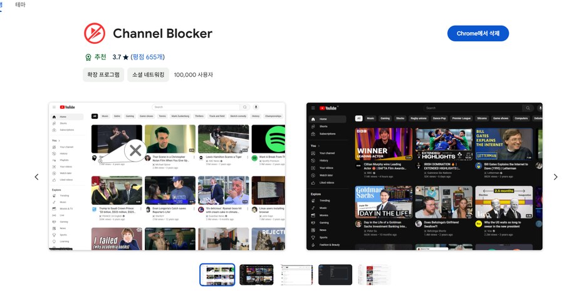Click the large X block icon in light screenshot

tap(135, 150)
